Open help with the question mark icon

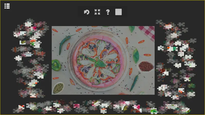click(x=108, y=12)
